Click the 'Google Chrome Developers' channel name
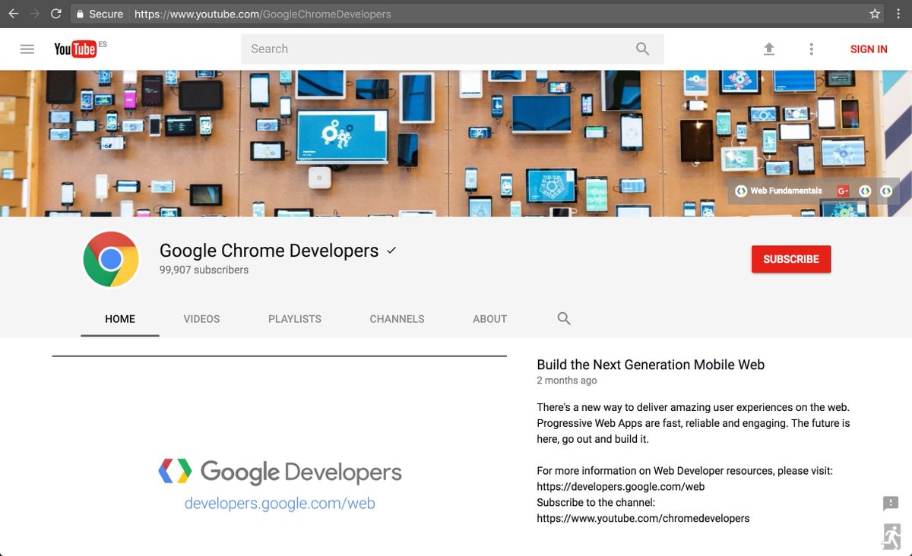 tap(269, 251)
